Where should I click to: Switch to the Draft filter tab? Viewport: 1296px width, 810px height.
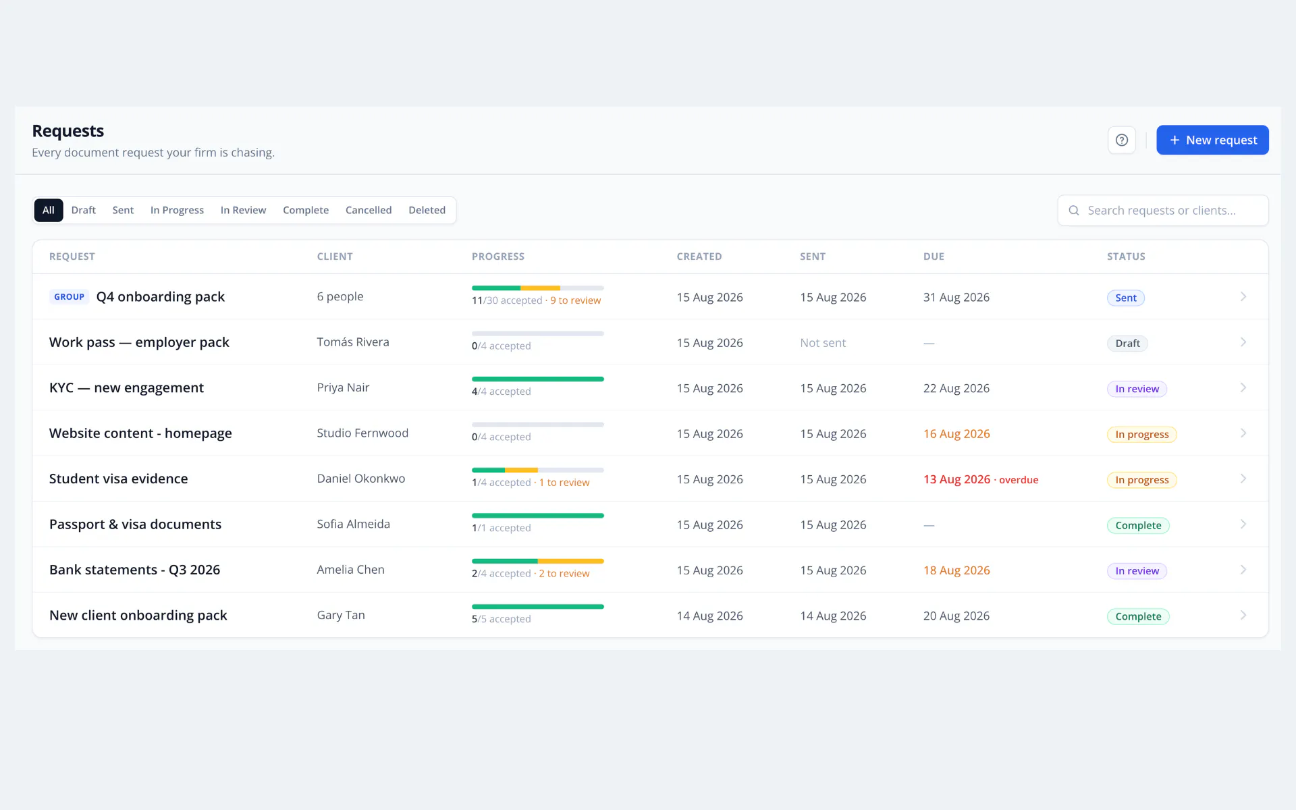coord(84,210)
